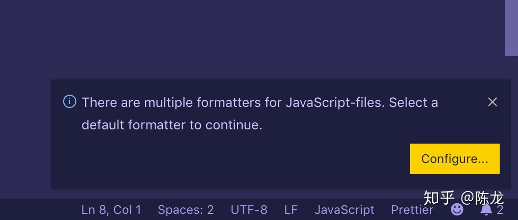The width and height of the screenshot is (518, 220).
Task: Select the UTF-8 encoding indicator
Action: click(249, 209)
